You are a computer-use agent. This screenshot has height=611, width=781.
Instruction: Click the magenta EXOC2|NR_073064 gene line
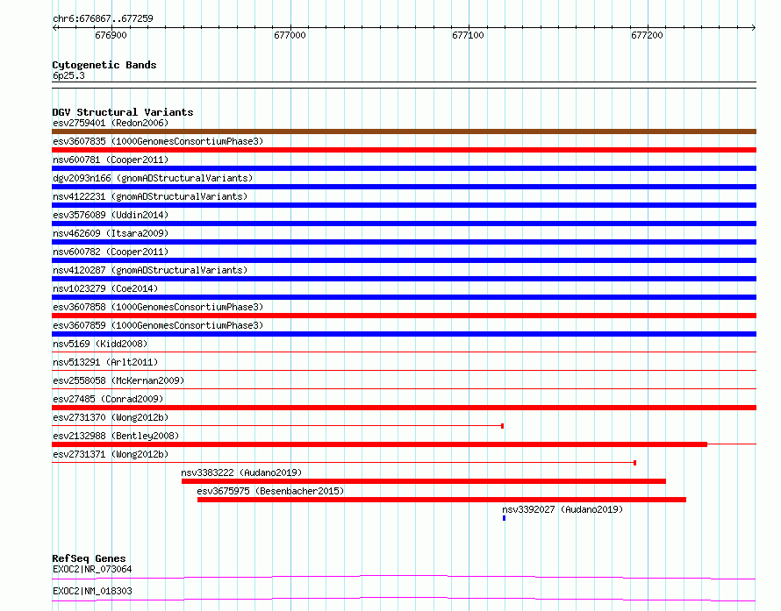404,577
